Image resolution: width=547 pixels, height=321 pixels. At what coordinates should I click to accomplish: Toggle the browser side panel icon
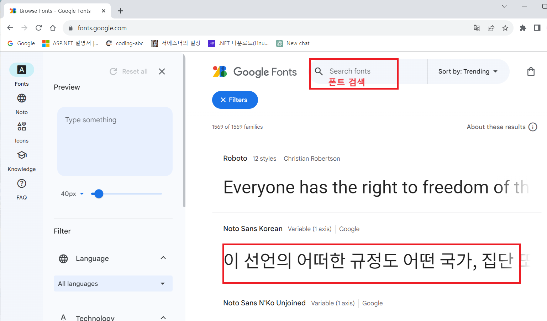(x=537, y=28)
